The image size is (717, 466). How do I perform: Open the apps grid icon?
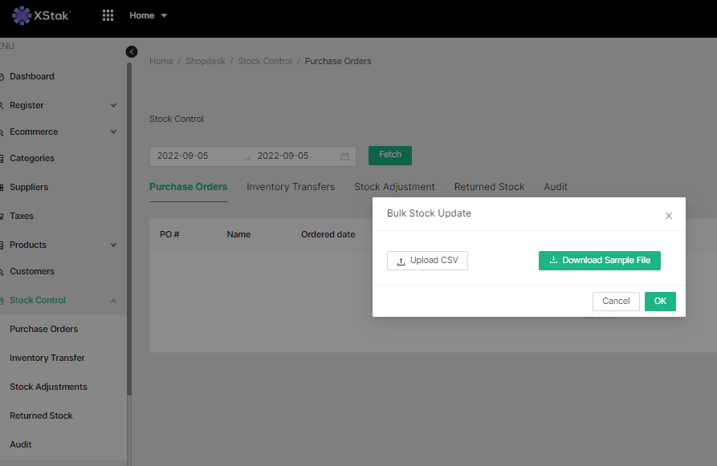click(x=108, y=15)
